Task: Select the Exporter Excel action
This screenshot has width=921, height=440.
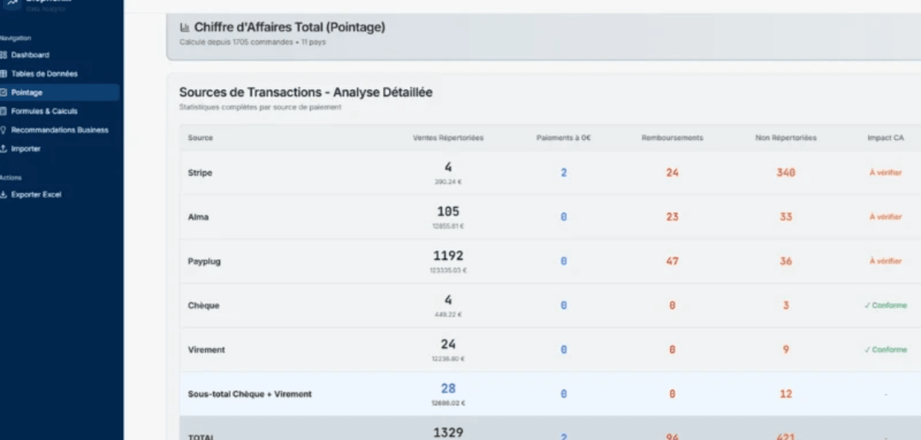Action: 36,195
